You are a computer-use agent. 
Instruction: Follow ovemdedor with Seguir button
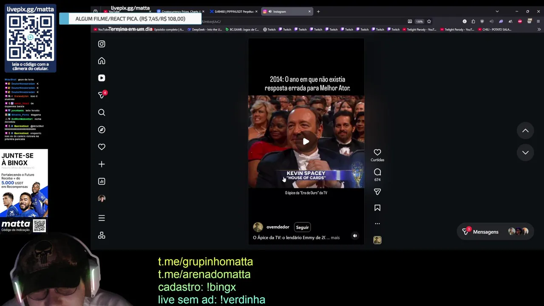[x=302, y=227]
